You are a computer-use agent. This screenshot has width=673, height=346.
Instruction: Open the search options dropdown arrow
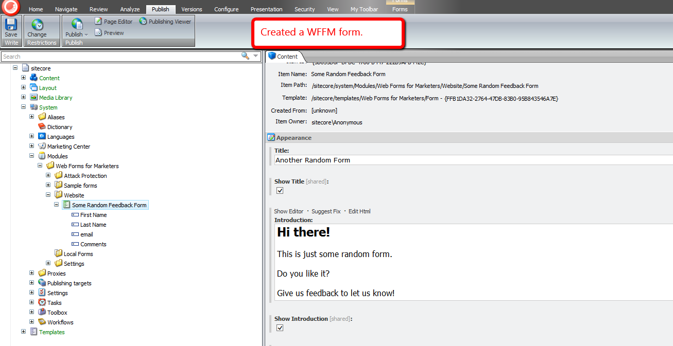(255, 56)
